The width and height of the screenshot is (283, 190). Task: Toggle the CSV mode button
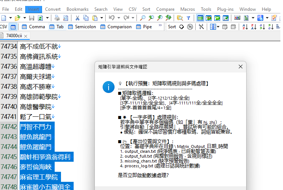pos(13,26)
